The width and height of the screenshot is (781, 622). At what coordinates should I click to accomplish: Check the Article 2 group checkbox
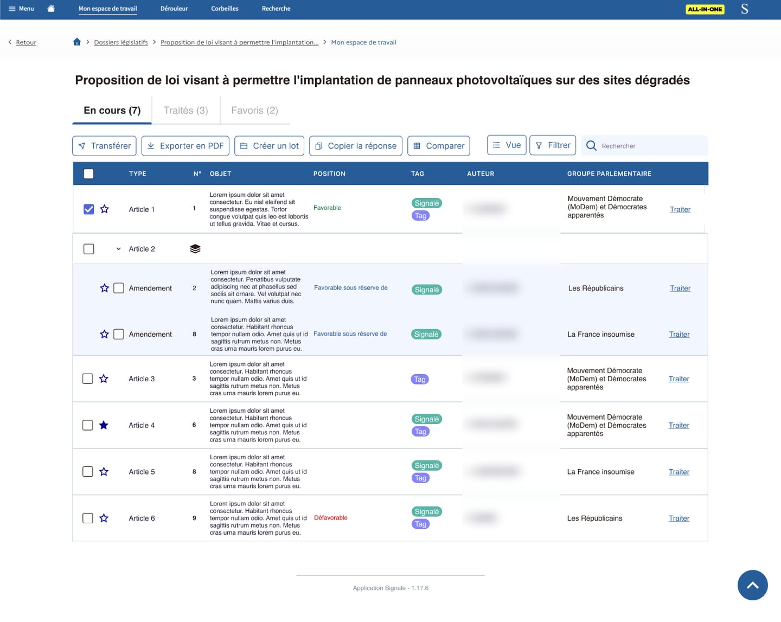[x=89, y=249]
